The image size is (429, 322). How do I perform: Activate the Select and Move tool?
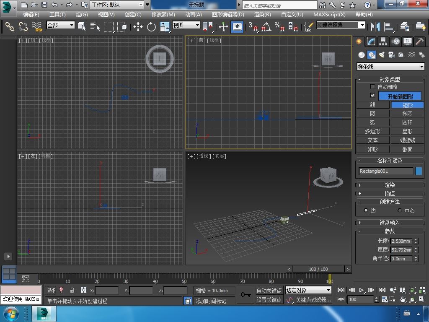pos(138,26)
